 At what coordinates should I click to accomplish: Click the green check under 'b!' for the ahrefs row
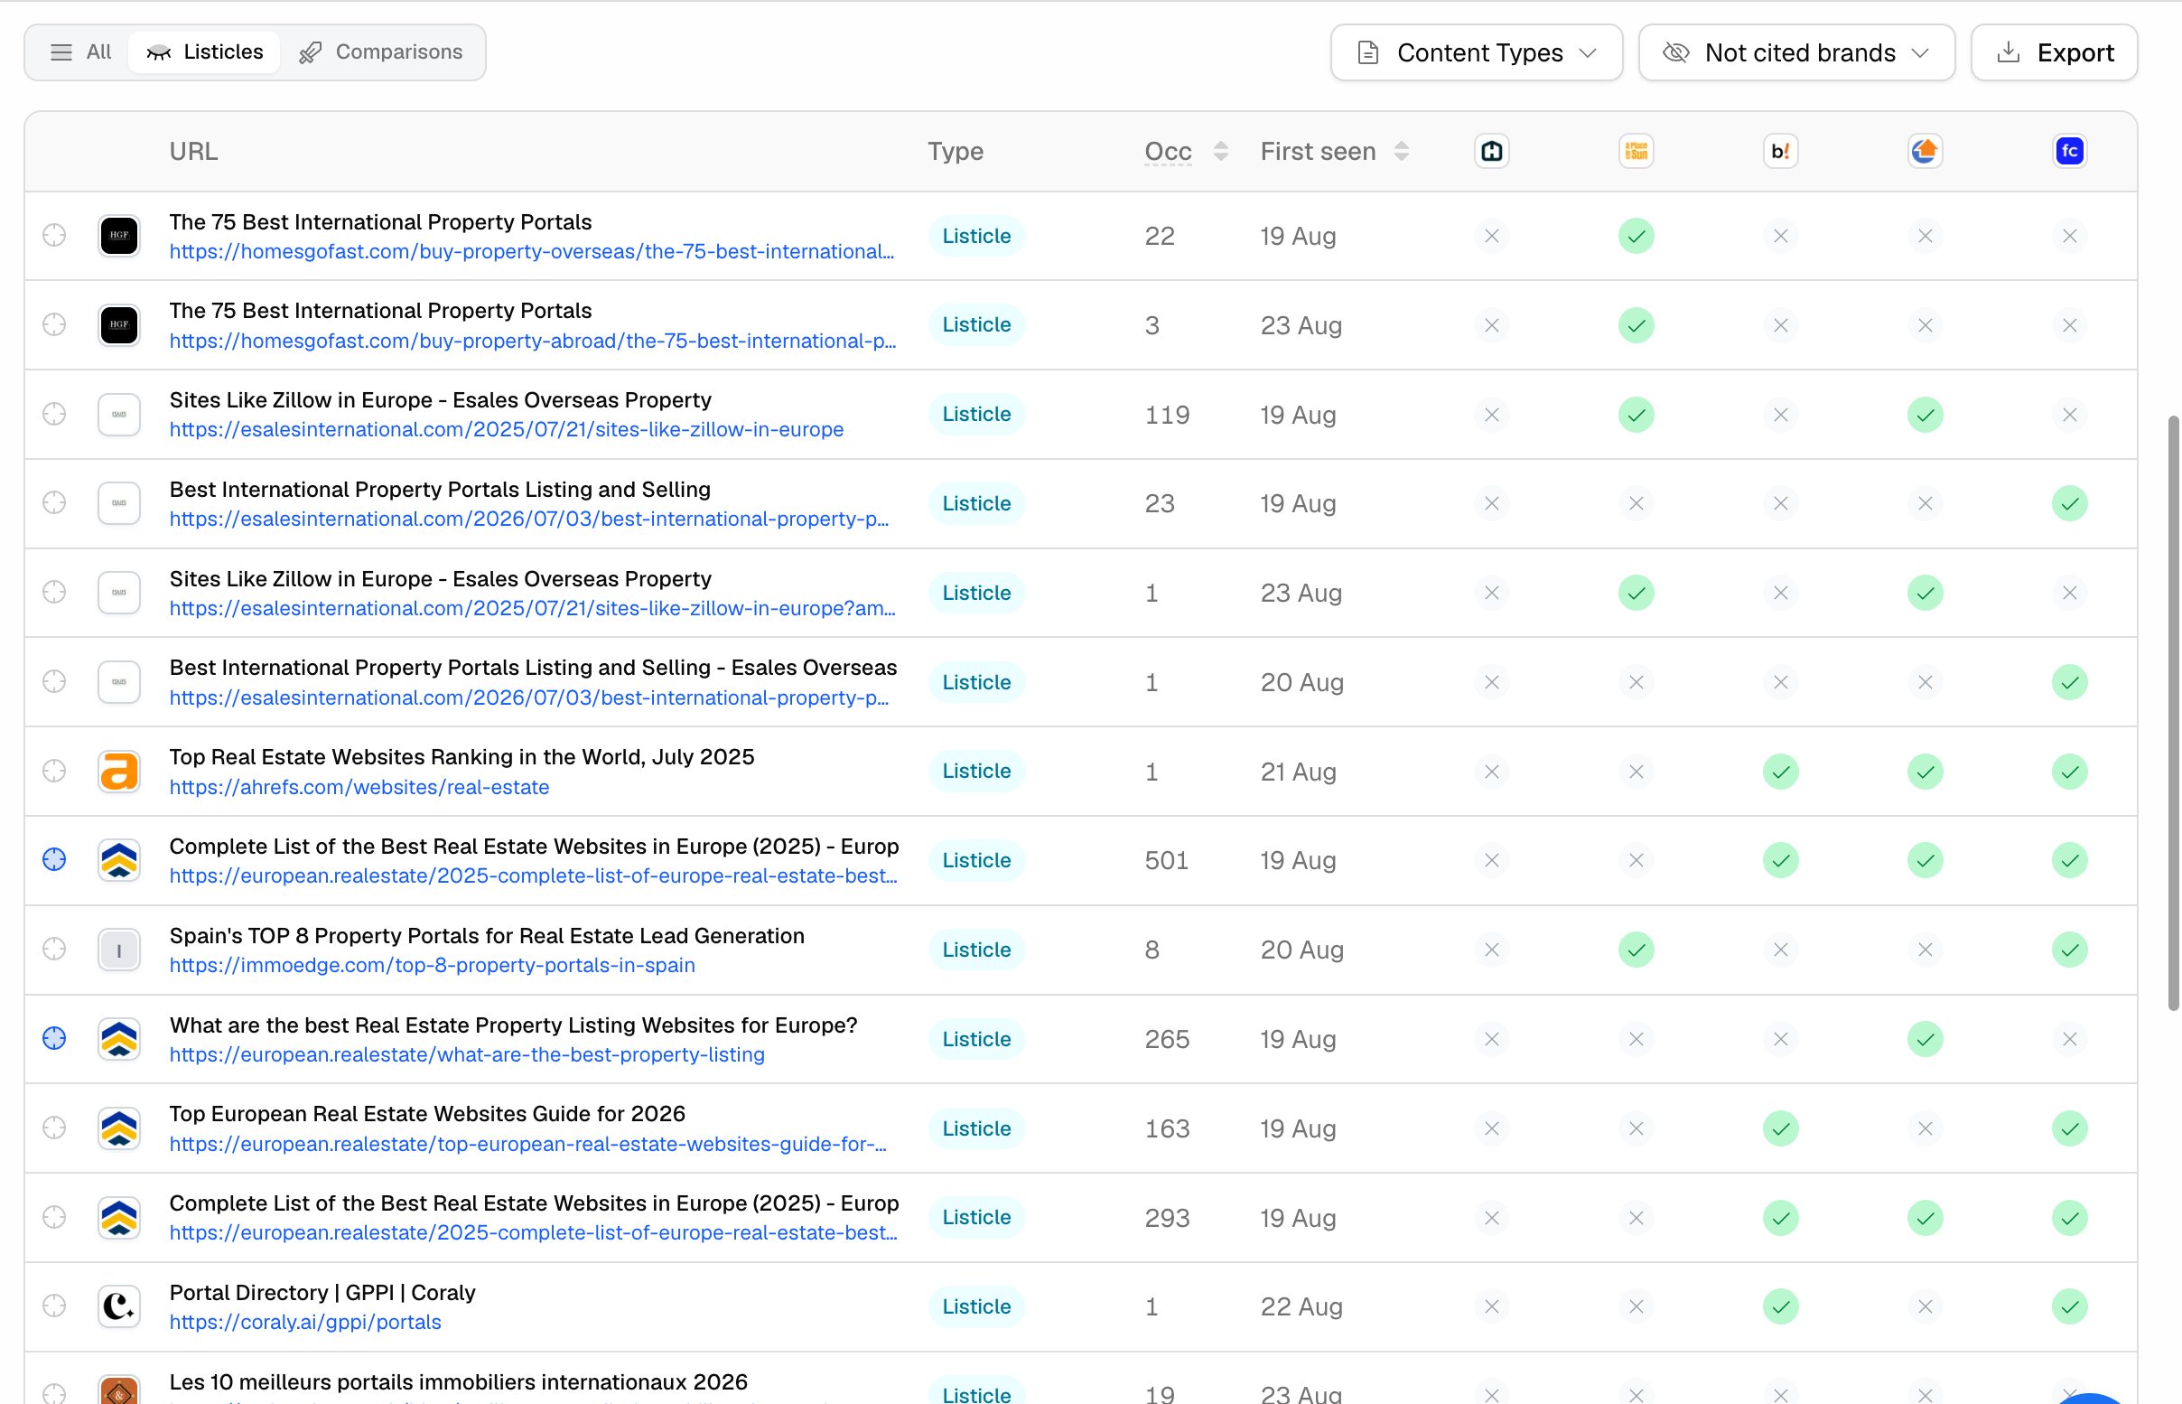[1780, 772]
